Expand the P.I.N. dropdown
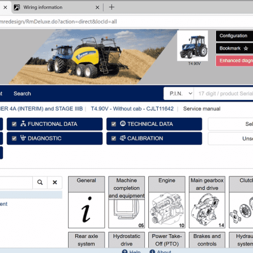Image resolution: width=253 pixels, height=253 pixels. [179, 94]
